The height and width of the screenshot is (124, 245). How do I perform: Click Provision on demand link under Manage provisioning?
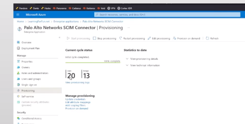tap(77, 109)
